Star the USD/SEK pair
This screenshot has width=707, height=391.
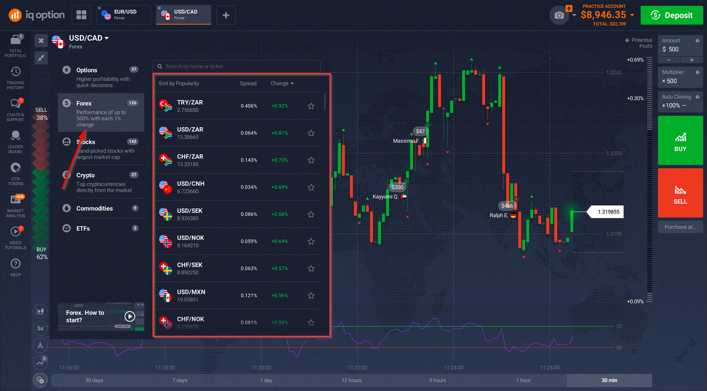coord(311,214)
